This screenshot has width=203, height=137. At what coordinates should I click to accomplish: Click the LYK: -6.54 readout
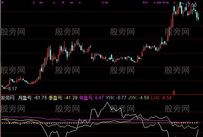[161, 98]
